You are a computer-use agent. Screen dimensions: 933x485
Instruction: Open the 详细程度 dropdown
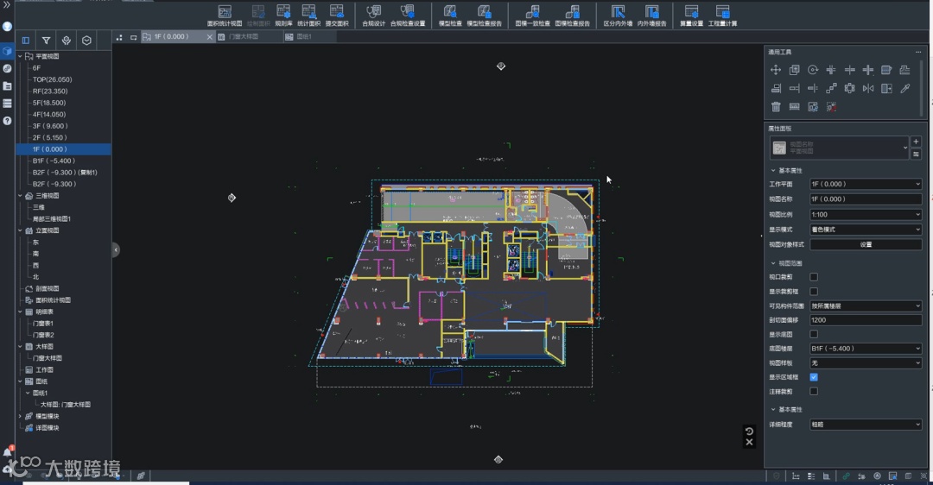click(x=866, y=425)
